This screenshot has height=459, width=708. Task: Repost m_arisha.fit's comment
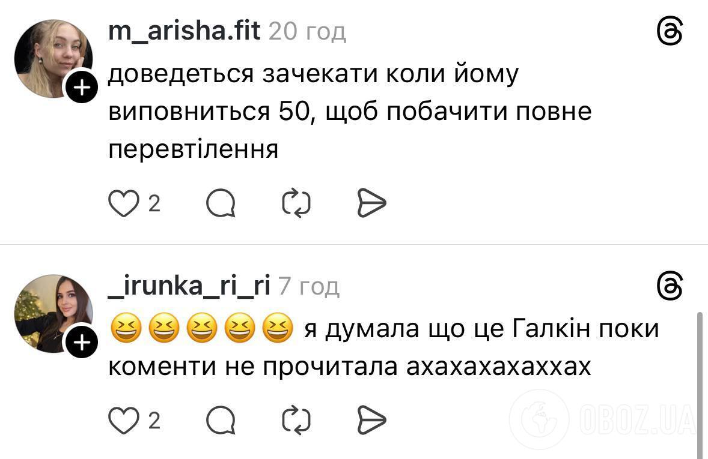[x=295, y=203]
